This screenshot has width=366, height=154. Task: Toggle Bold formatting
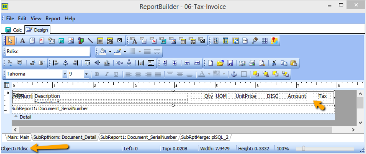[x=97, y=74]
